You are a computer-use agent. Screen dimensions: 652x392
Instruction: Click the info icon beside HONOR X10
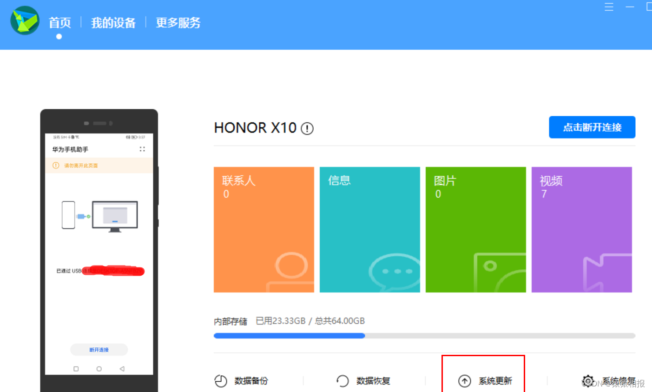(x=307, y=128)
